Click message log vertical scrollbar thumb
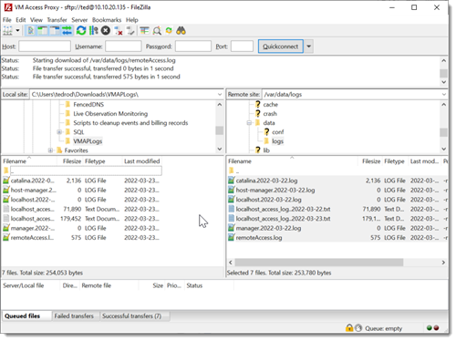This screenshot has width=456, height=341. [x=443, y=73]
